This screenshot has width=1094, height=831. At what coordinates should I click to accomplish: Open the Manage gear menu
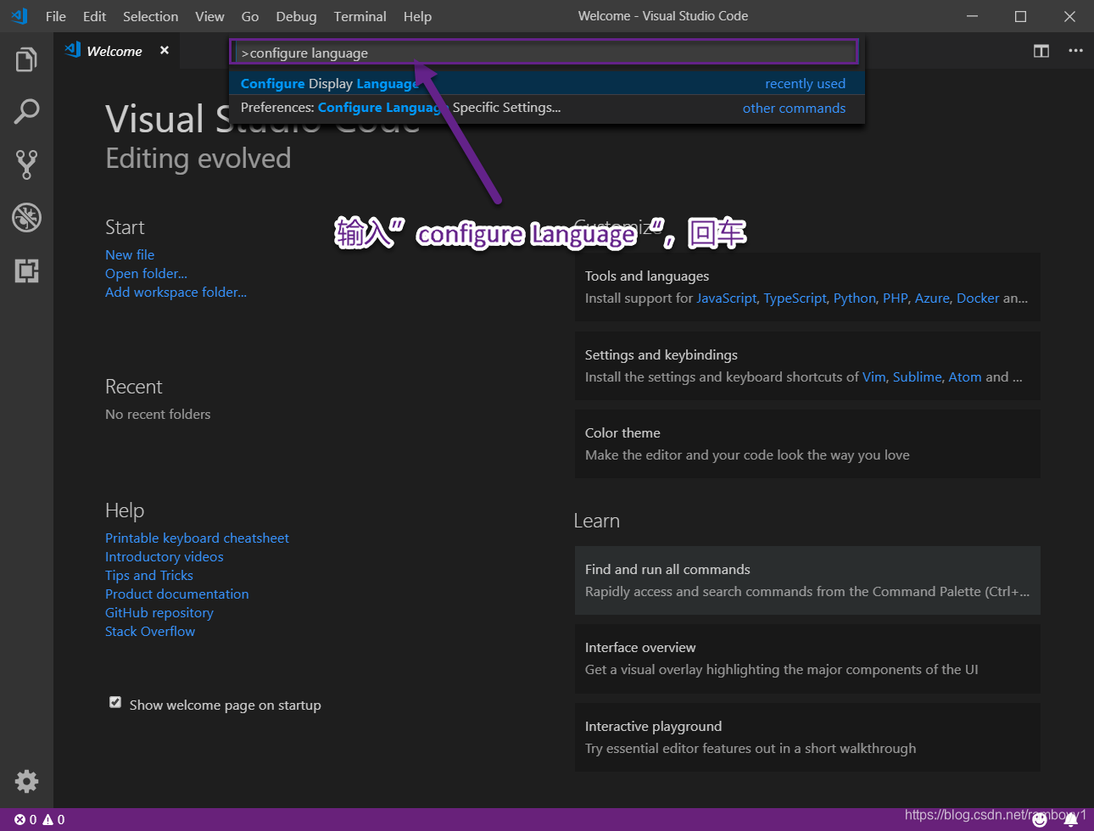(26, 781)
